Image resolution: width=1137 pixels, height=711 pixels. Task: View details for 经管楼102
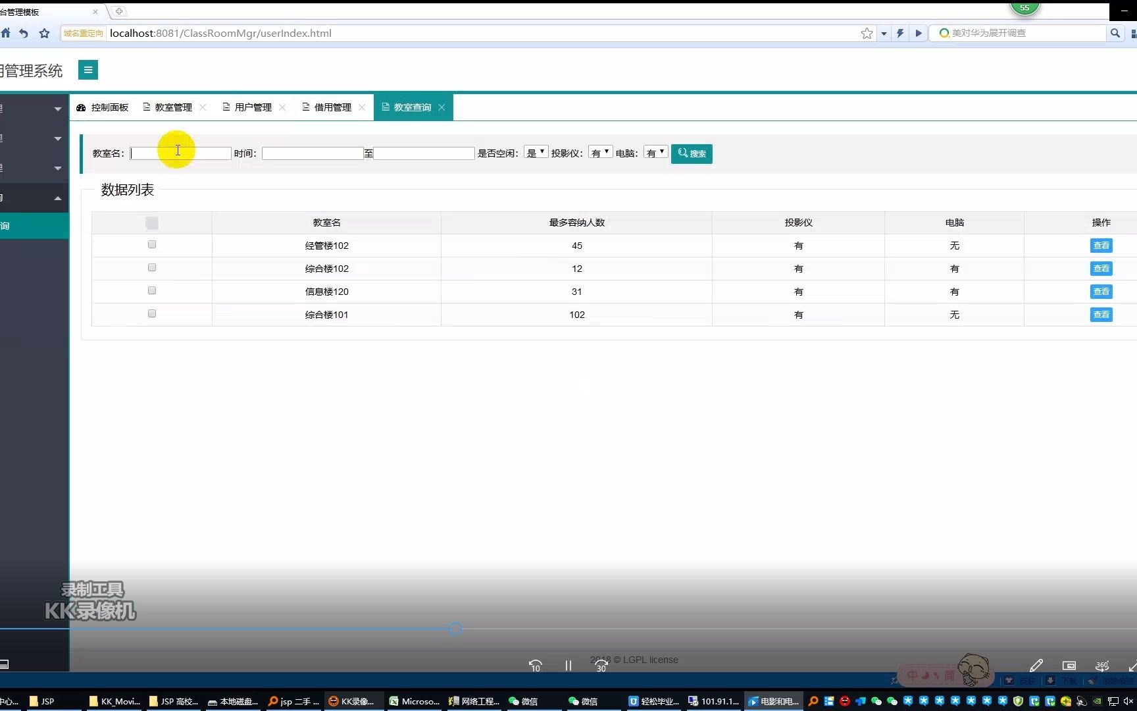1101,246
